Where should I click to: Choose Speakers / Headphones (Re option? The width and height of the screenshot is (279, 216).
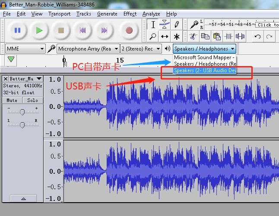click(x=204, y=64)
